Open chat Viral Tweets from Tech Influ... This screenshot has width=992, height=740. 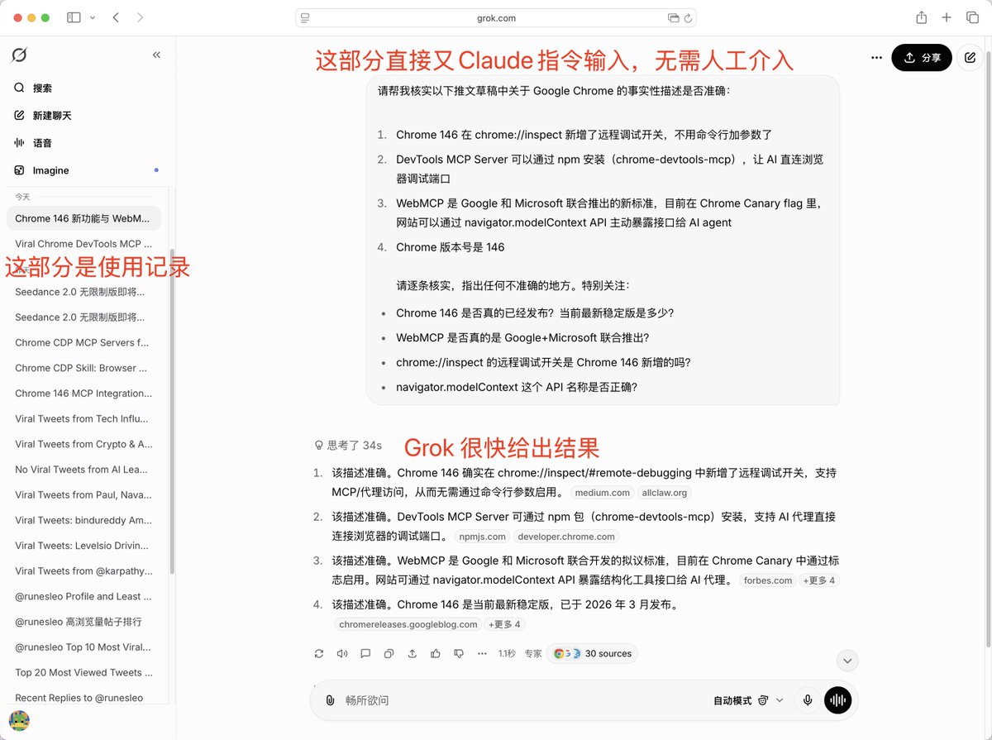click(x=83, y=418)
